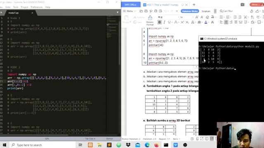Add a new WPS tab with plus button
This screenshot has height=148, width=264.
coord(194,5)
